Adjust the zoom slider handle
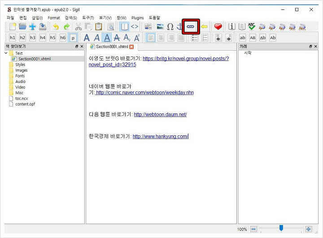Viewport: 323px width, 238px height. point(281,228)
